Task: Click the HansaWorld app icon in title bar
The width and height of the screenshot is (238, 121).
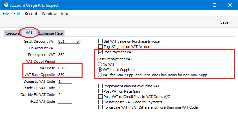Action: pyautogui.click(x=6, y=5)
